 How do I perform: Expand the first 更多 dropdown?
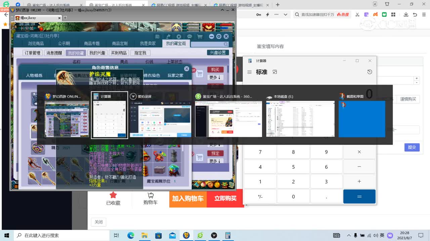215,77
